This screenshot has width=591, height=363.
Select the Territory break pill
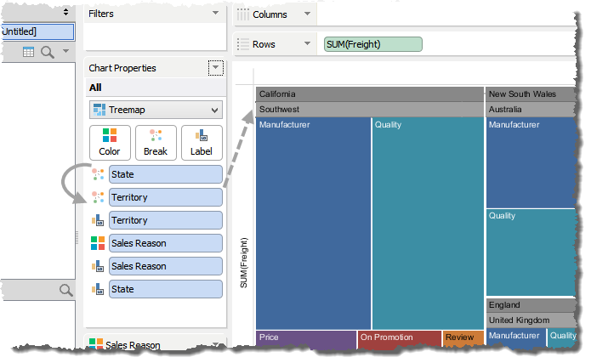pyautogui.click(x=166, y=197)
